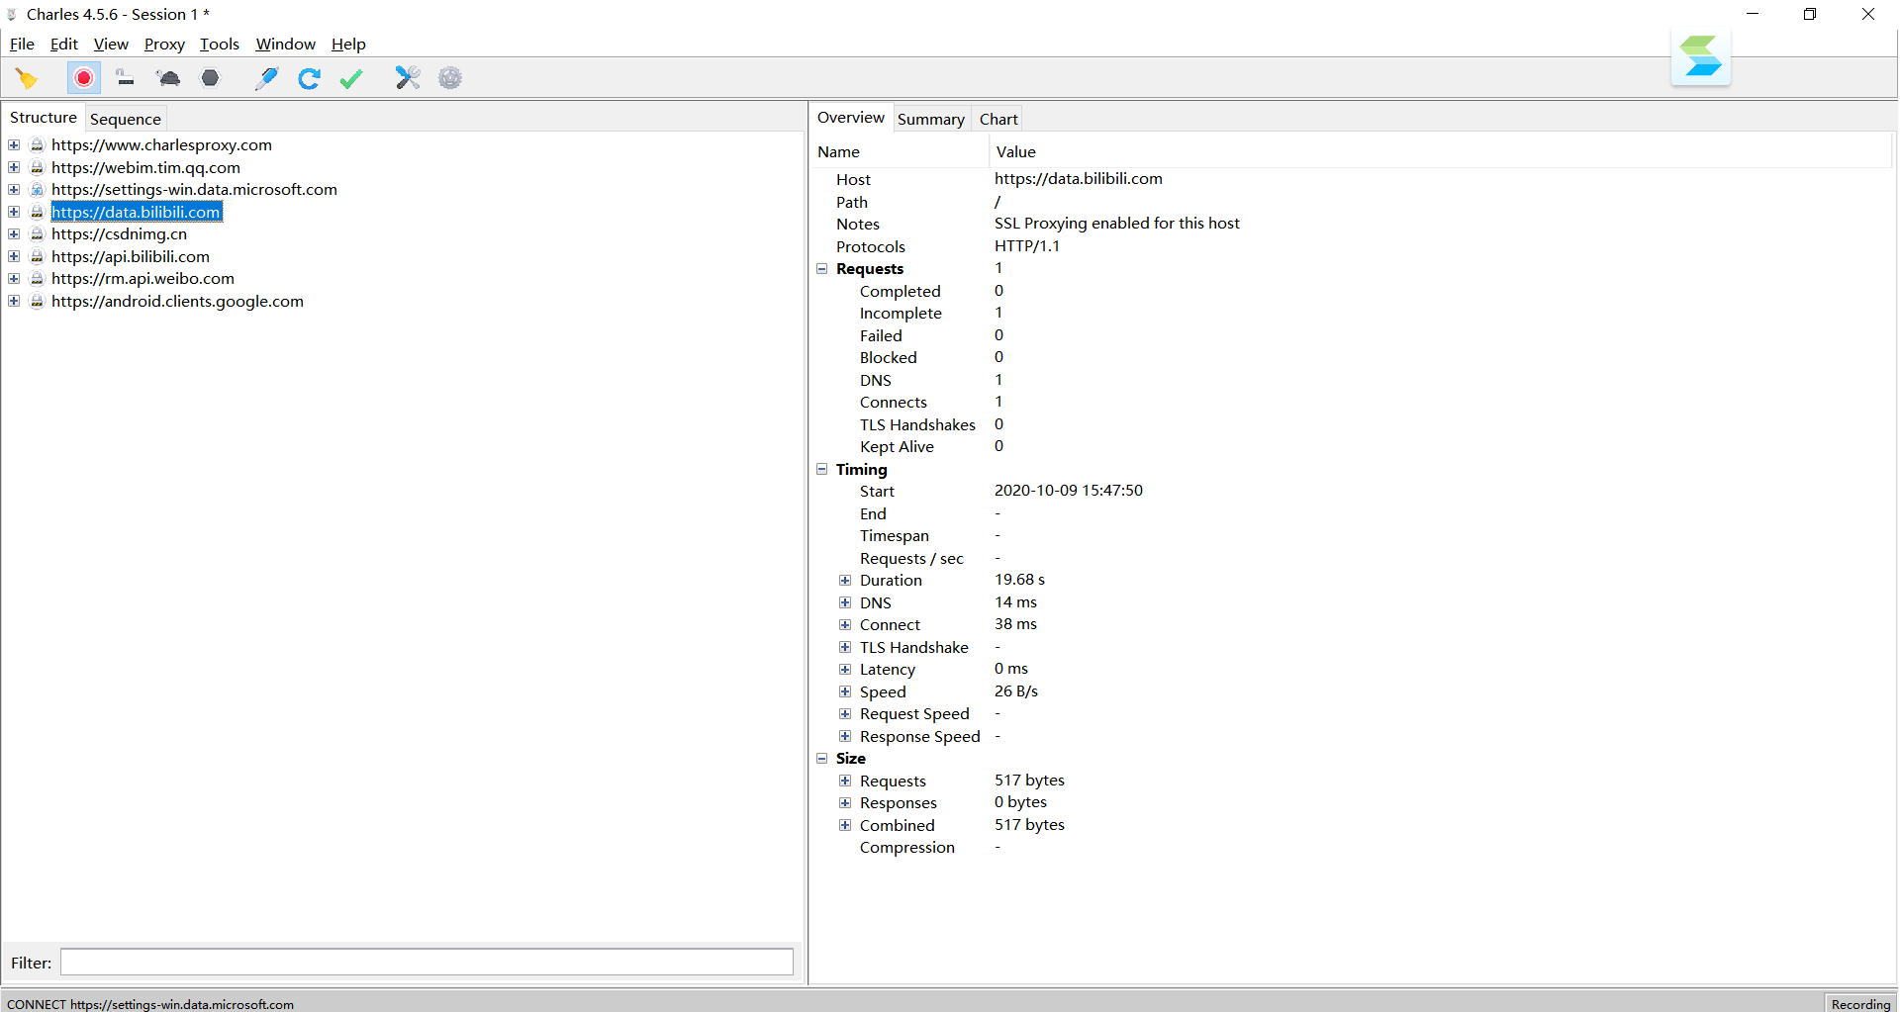The image size is (1900, 1012).
Task: Select https://webim.tim.qq.com in tree
Action: tap(145, 167)
